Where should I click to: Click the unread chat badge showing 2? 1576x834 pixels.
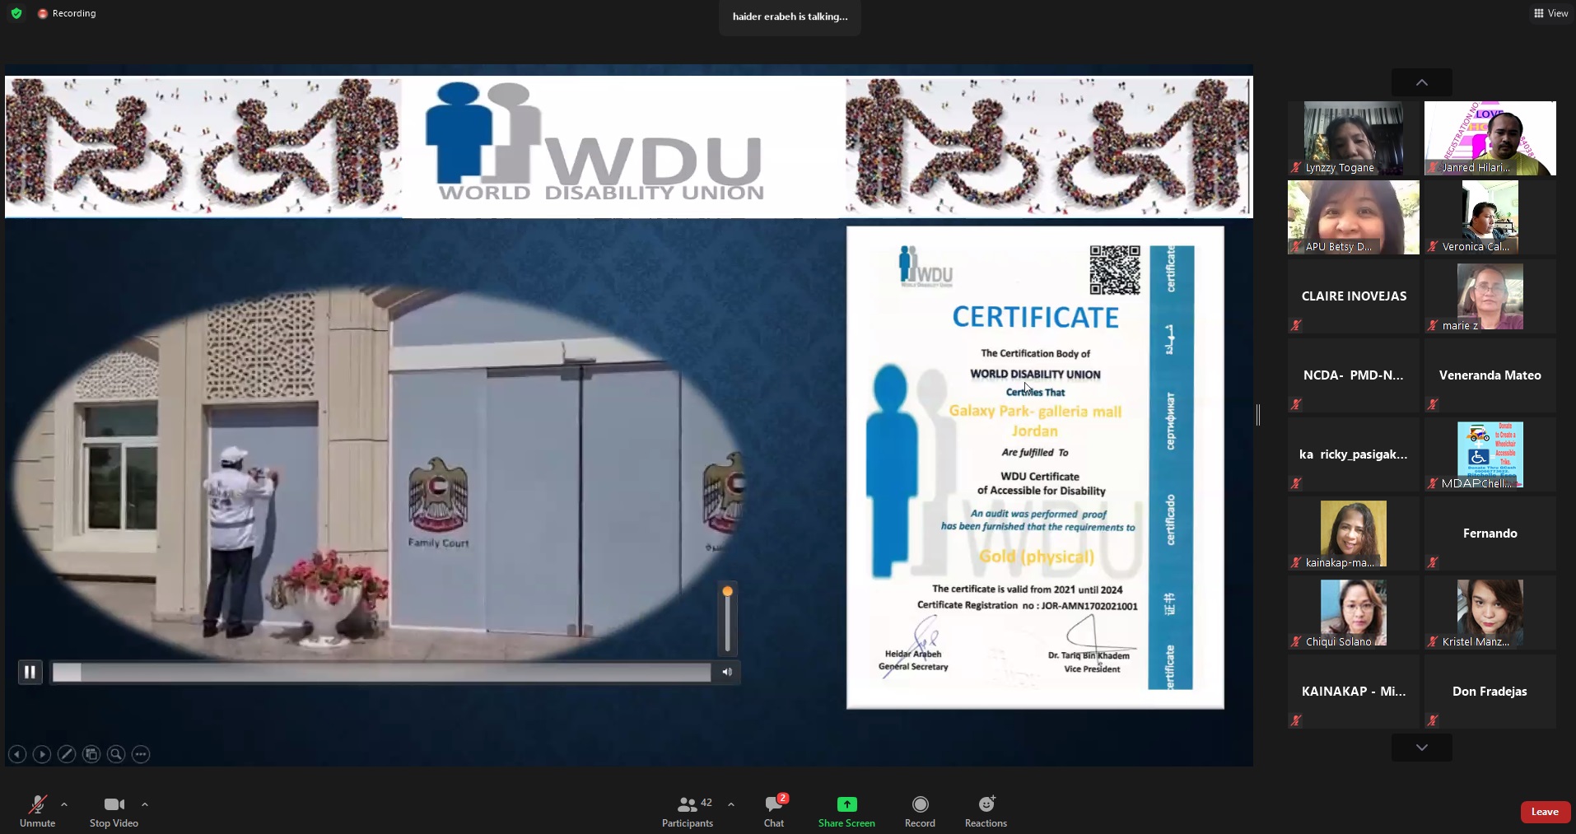pos(783,798)
